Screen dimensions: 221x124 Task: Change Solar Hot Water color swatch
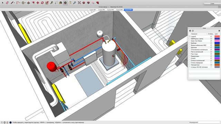click(217, 41)
